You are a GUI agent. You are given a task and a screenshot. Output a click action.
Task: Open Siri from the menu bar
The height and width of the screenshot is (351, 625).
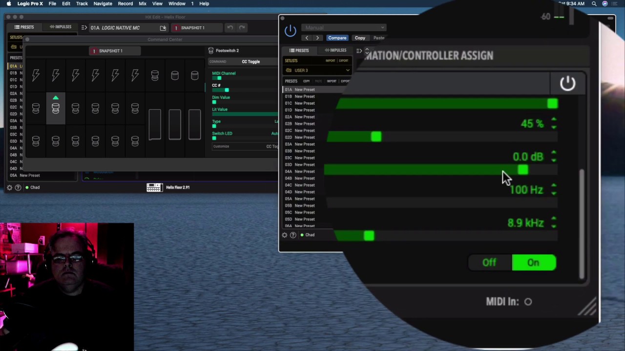tap(605, 3)
